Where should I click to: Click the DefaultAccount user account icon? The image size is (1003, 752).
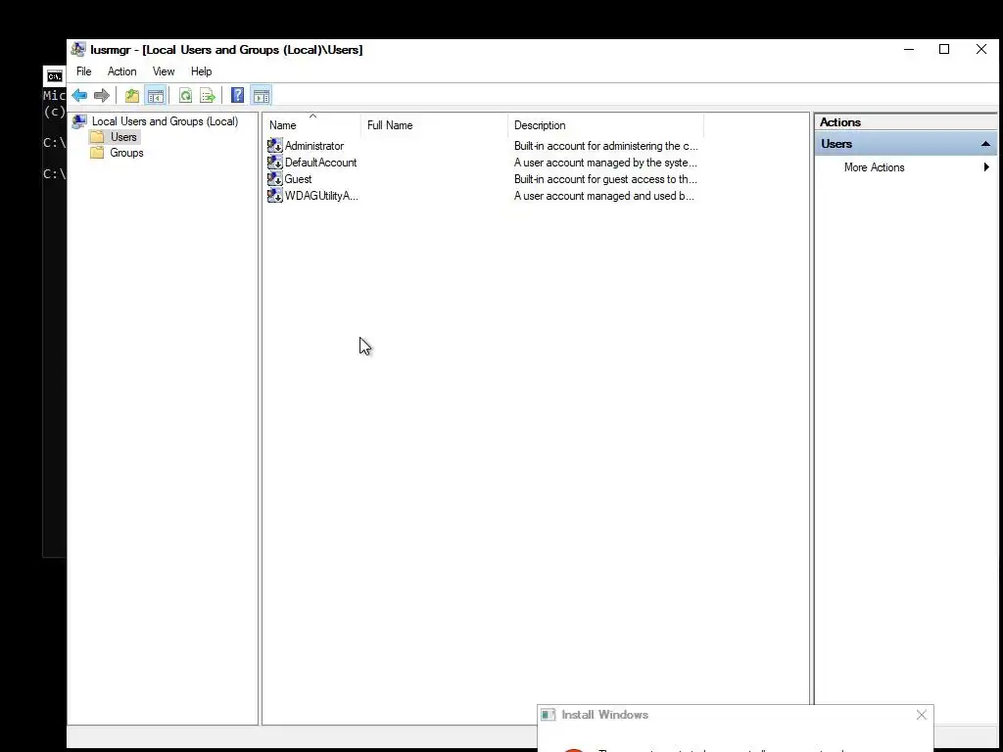click(x=275, y=163)
